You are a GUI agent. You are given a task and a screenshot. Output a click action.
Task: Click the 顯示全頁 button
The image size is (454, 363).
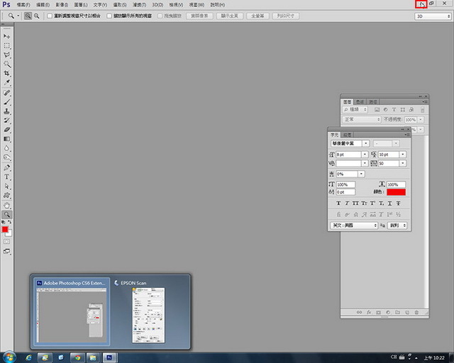[x=228, y=15]
